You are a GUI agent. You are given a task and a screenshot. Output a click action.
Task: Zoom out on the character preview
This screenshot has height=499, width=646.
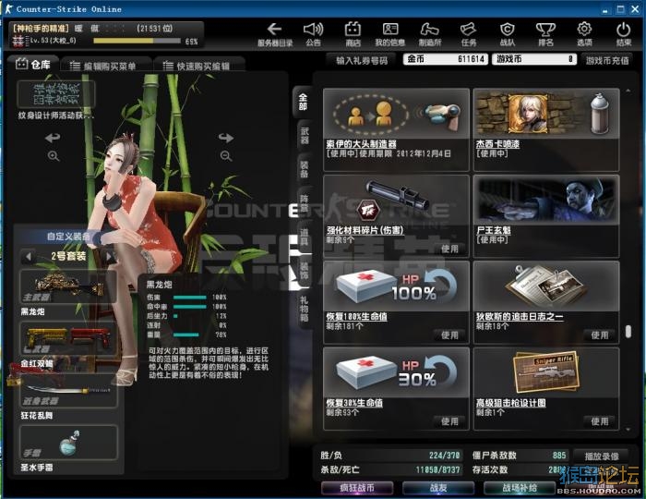(226, 156)
